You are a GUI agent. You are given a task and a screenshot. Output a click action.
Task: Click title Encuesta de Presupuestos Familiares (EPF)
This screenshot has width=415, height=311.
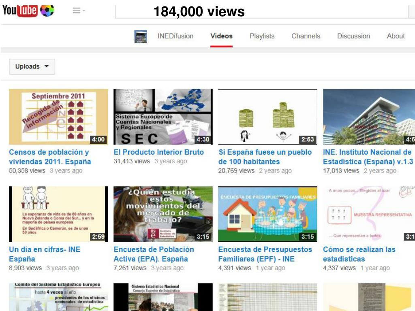click(x=265, y=254)
